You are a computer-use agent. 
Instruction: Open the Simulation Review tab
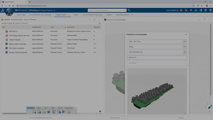coord(122,15)
